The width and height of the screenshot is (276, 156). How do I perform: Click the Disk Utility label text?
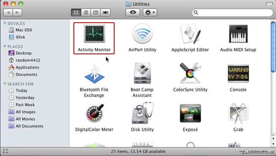coord(143,130)
